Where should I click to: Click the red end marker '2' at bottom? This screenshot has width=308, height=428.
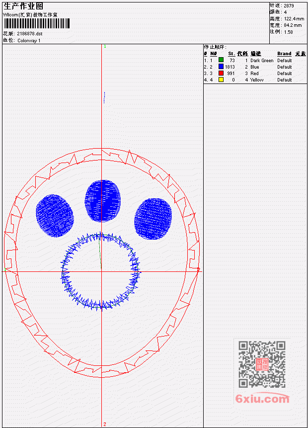pyautogui.click(x=105, y=424)
